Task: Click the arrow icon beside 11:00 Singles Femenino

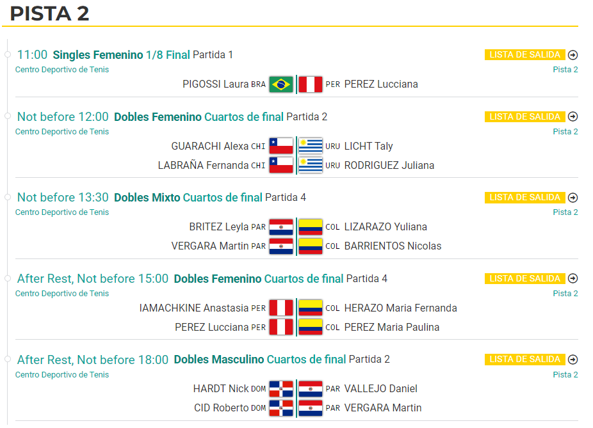Action: click(573, 55)
